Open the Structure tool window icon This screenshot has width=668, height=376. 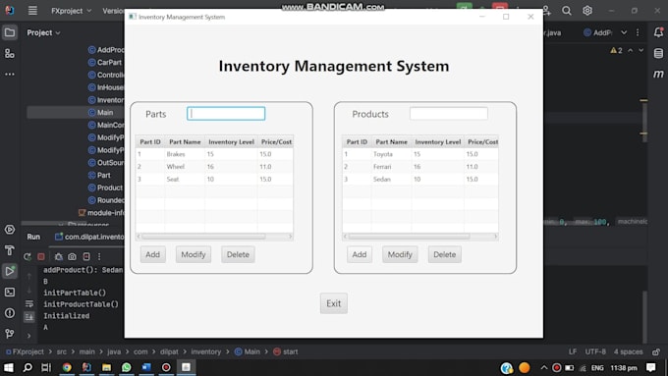click(10, 53)
